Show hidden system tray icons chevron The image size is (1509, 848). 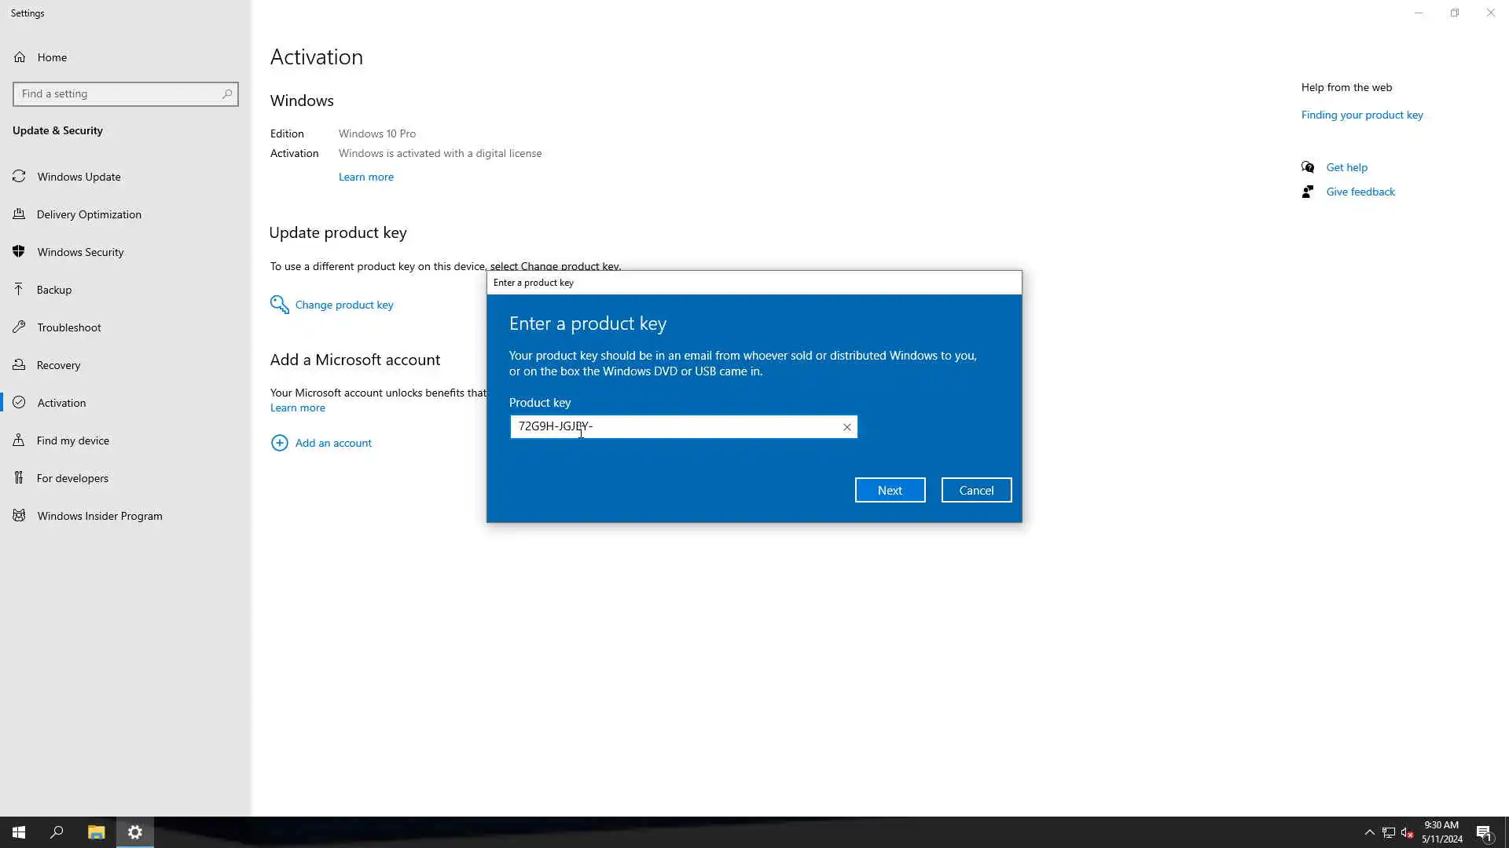1369,832
